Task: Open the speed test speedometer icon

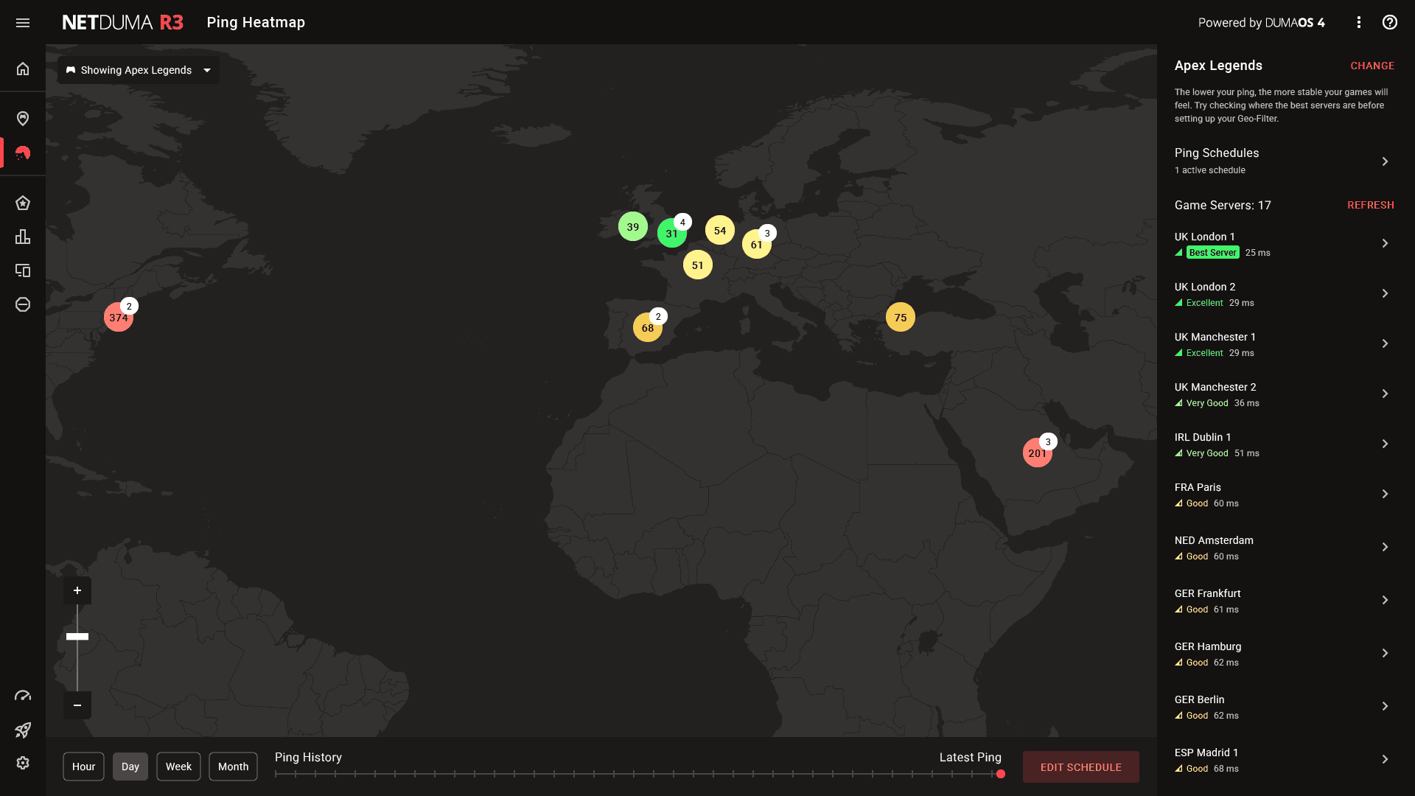Action: click(23, 695)
